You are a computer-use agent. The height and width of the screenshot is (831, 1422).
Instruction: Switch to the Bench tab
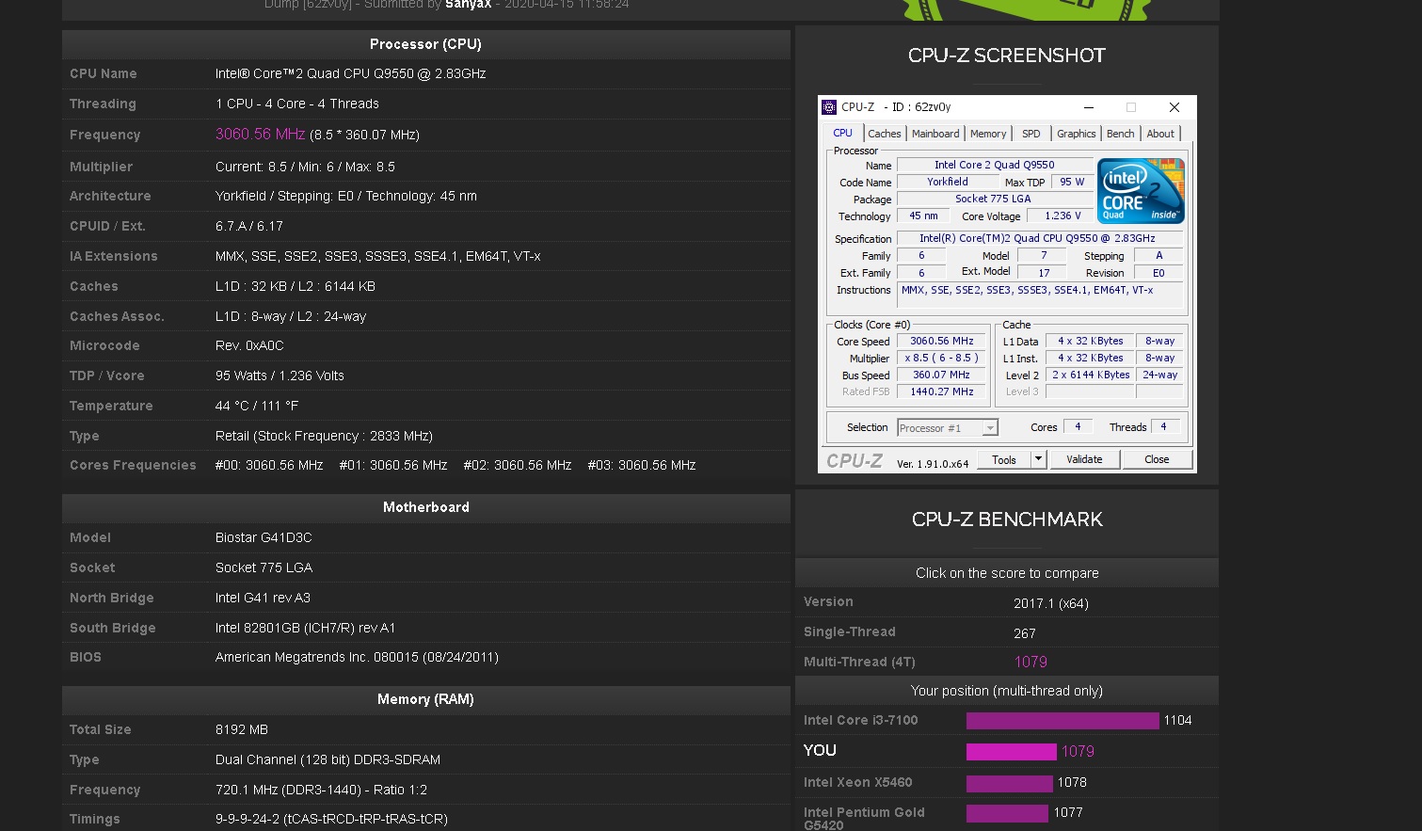[1120, 134]
